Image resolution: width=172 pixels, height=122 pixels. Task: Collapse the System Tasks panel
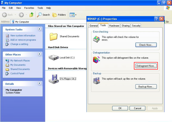(x=40, y=29)
